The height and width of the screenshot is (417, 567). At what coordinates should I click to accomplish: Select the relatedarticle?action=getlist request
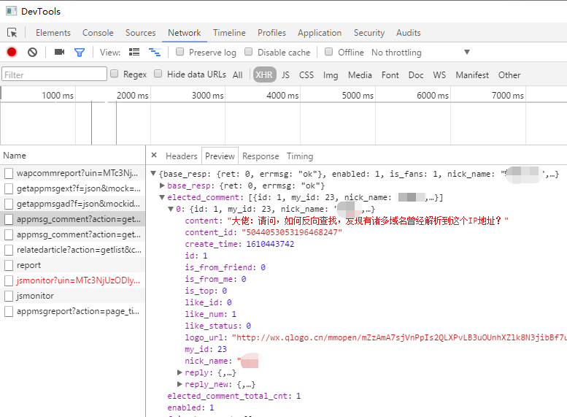(77, 250)
